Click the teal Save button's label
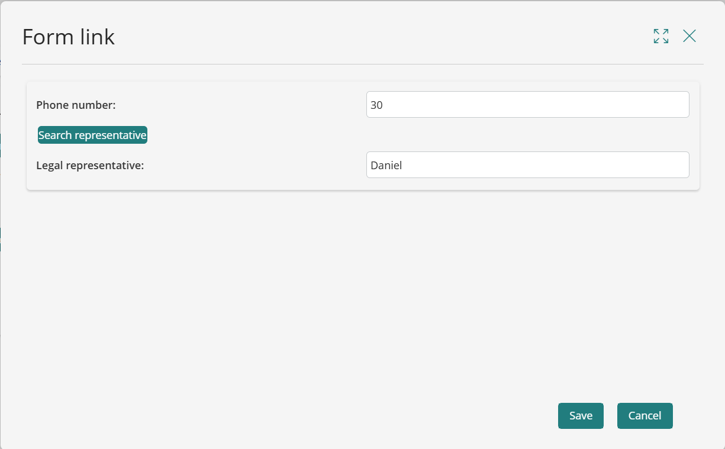 click(x=581, y=416)
